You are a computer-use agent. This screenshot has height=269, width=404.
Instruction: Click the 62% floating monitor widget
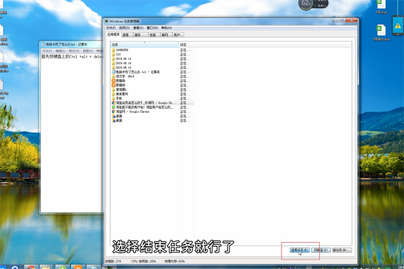click(x=313, y=5)
